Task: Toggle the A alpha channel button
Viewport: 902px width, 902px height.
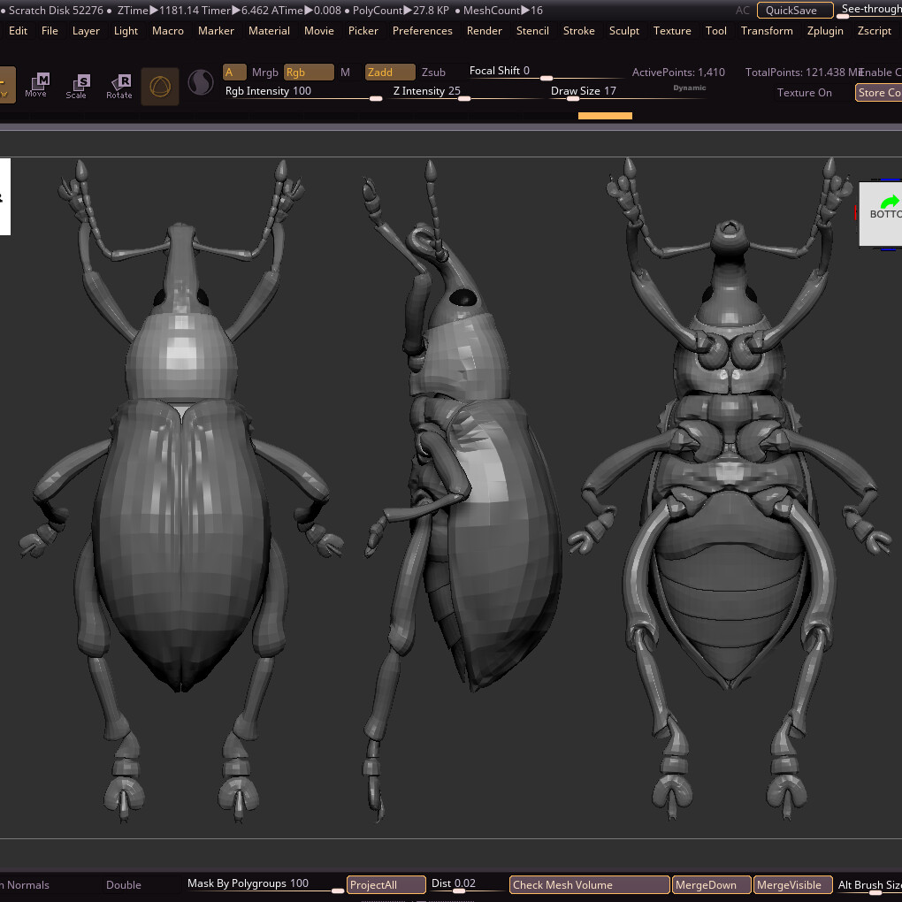Action: [233, 73]
